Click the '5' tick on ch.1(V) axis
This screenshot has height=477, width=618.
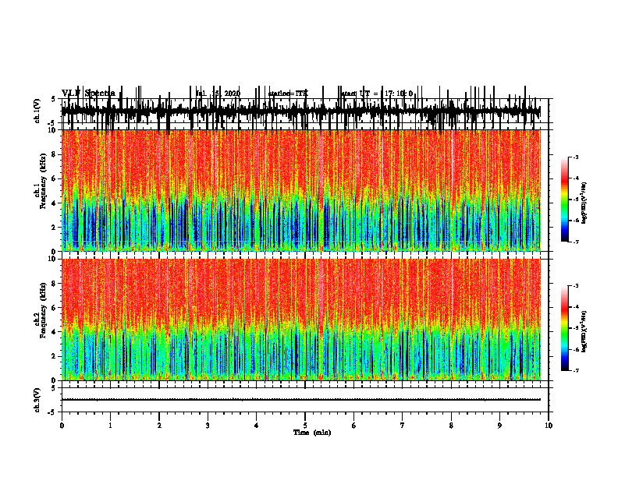click(x=54, y=100)
